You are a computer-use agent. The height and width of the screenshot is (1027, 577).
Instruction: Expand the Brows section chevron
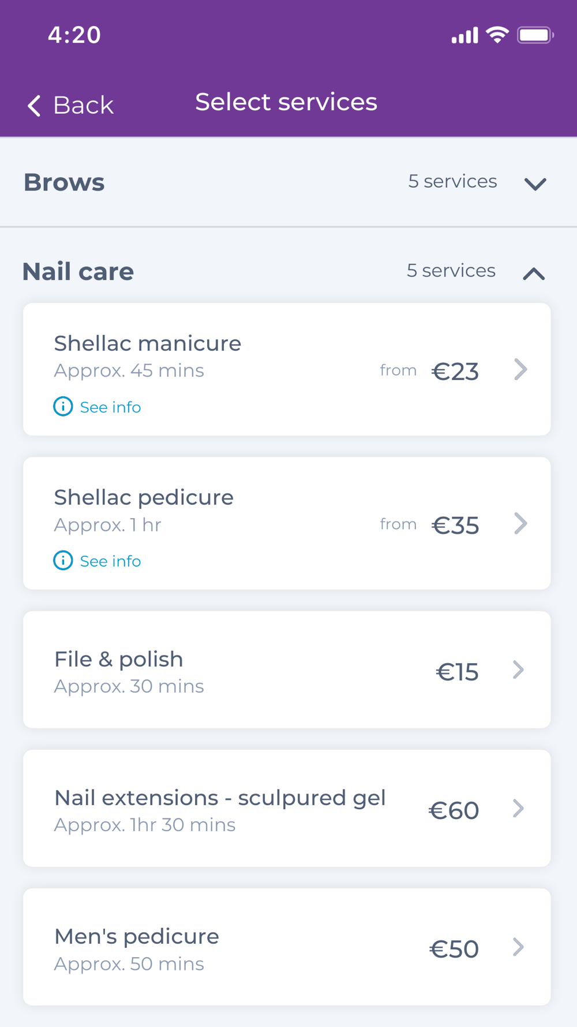click(535, 184)
